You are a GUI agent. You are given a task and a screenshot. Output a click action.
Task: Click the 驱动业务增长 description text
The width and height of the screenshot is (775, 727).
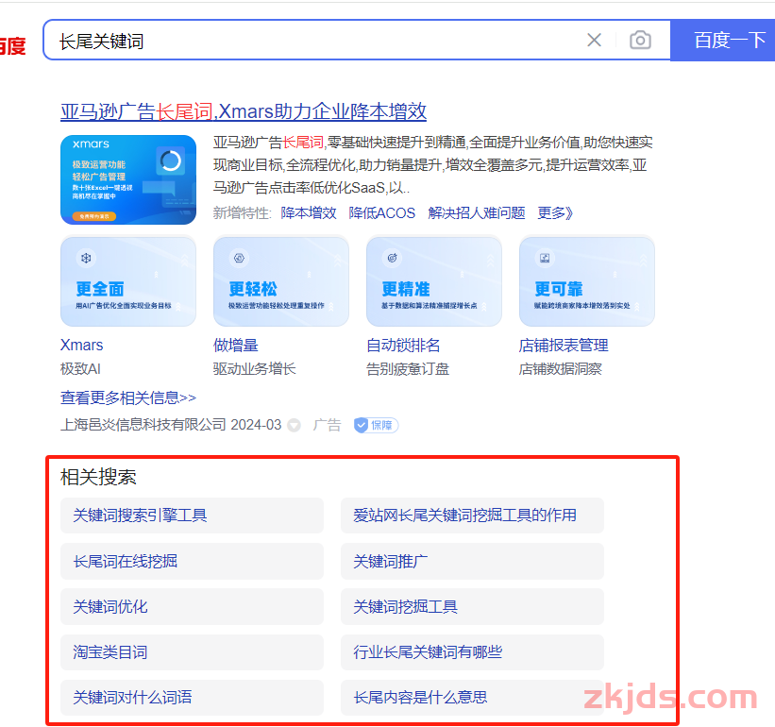pyautogui.click(x=255, y=368)
